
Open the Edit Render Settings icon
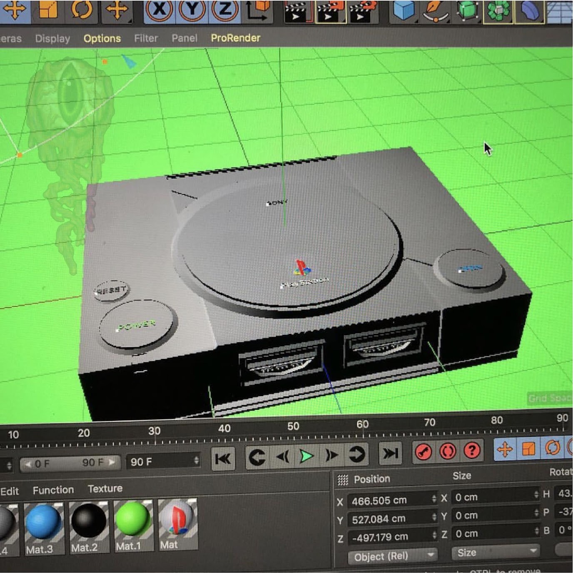[x=364, y=11]
